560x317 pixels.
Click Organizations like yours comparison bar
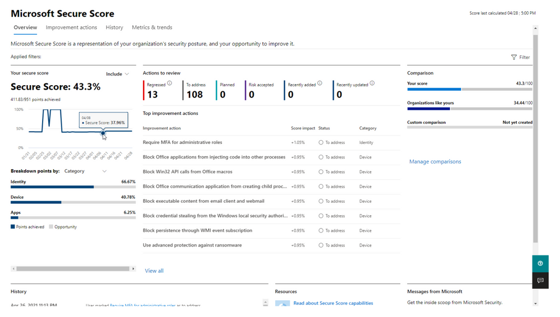[x=470, y=109]
